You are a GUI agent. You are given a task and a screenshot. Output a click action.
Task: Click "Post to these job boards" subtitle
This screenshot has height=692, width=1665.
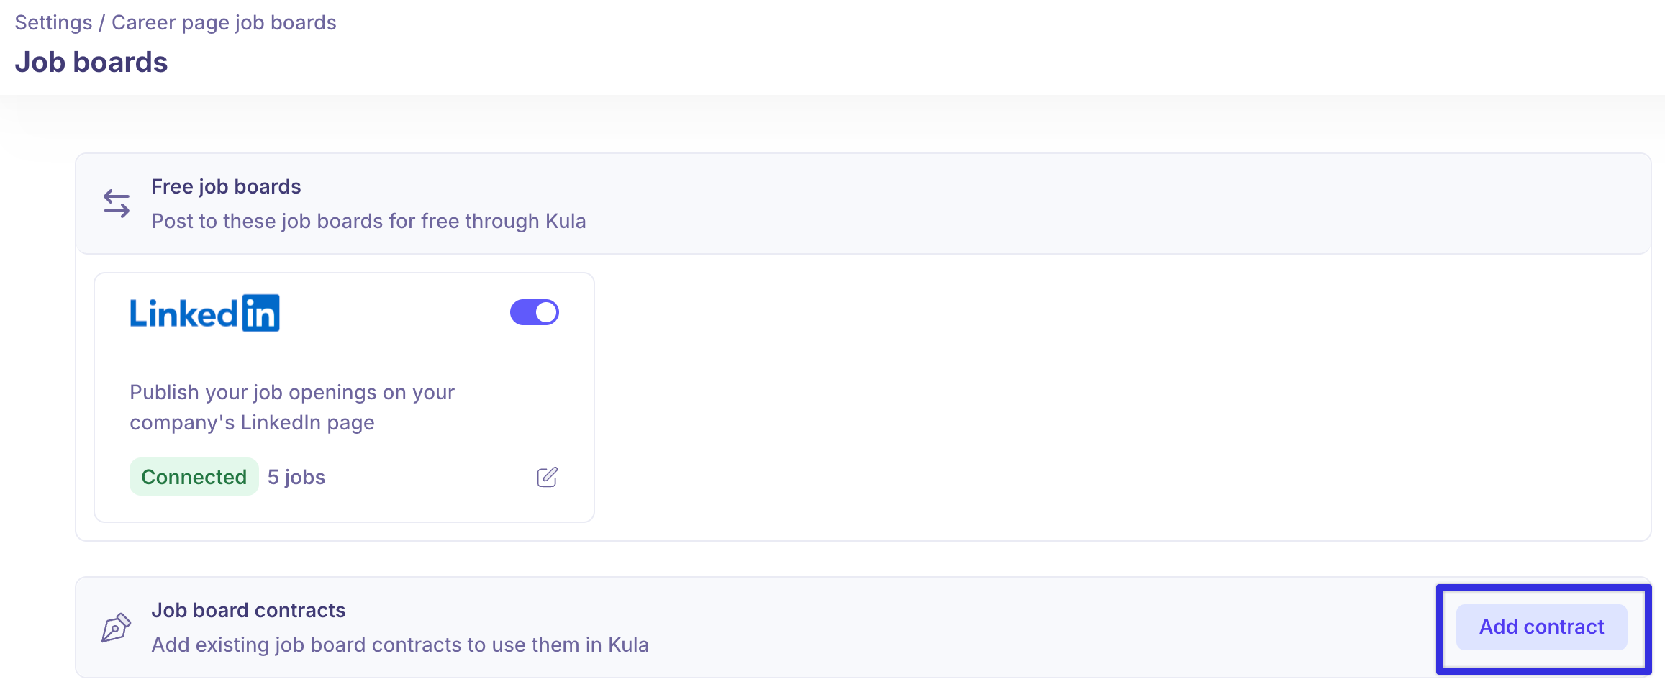coord(368,221)
